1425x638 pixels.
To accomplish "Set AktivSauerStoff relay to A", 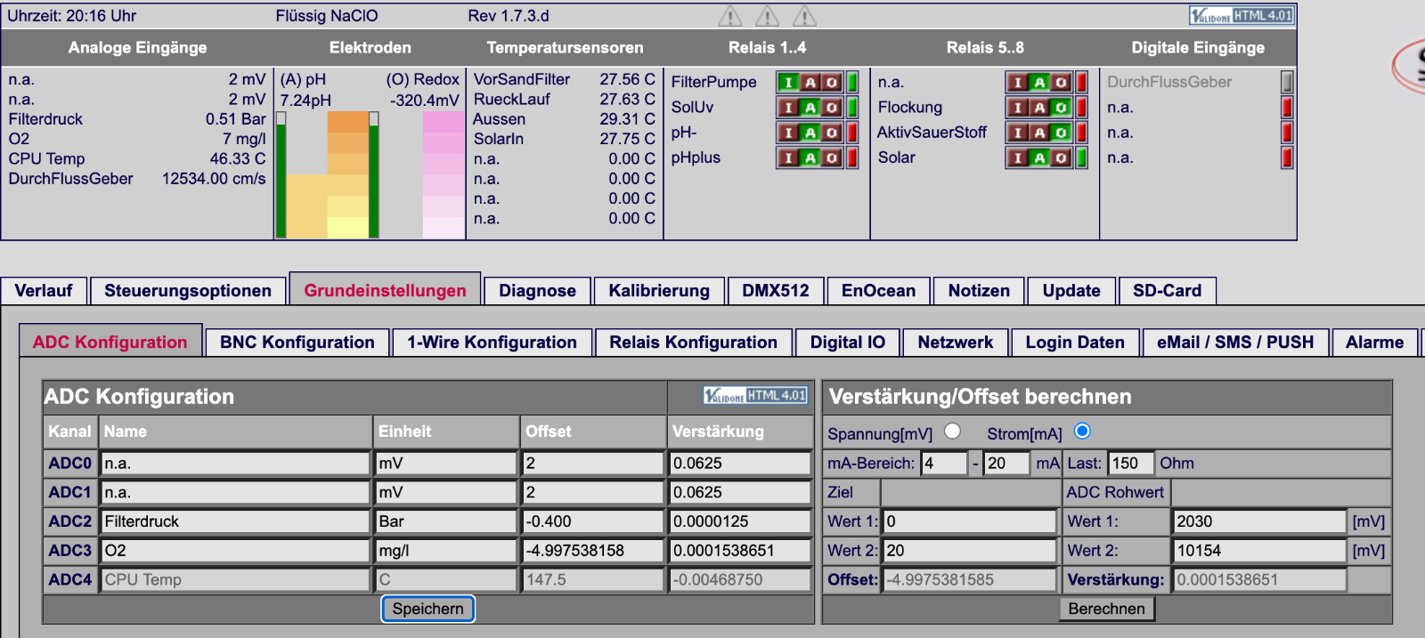I will click(1039, 133).
